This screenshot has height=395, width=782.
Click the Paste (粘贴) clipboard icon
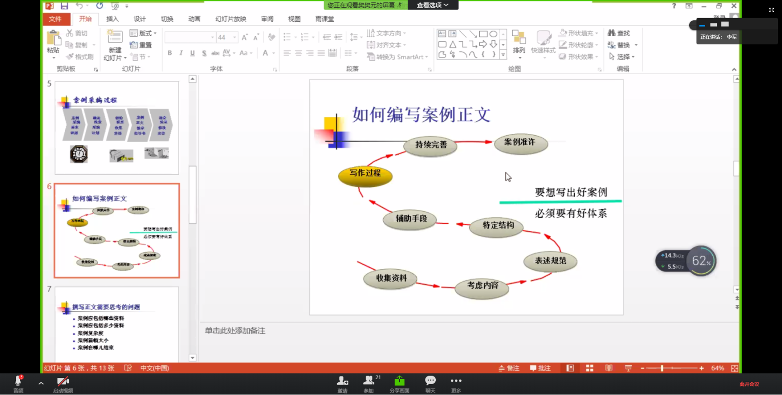coord(53,38)
